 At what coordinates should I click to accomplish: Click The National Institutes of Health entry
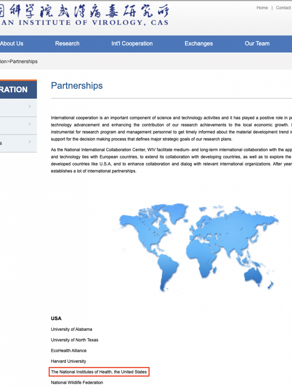click(x=99, y=372)
